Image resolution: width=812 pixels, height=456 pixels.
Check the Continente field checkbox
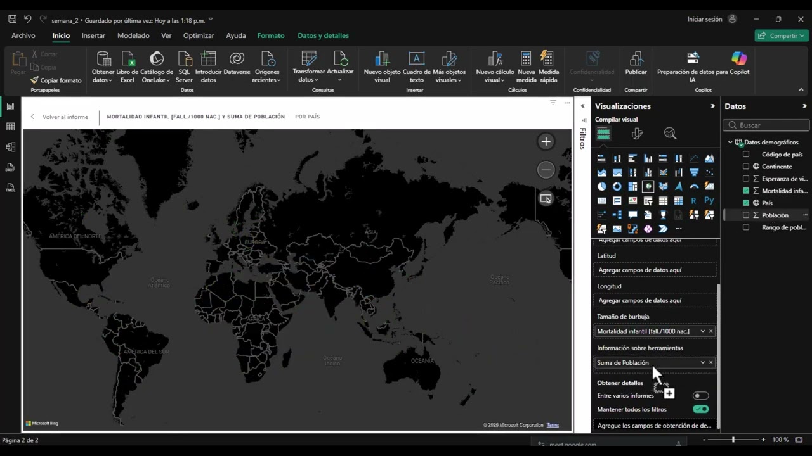746,166
